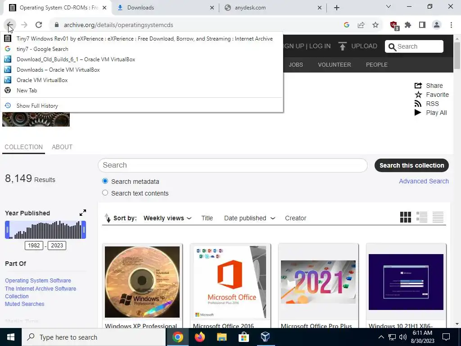Show hidden system tray icons chevron
The height and width of the screenshot is (346, 461).
tap(381, 337)
